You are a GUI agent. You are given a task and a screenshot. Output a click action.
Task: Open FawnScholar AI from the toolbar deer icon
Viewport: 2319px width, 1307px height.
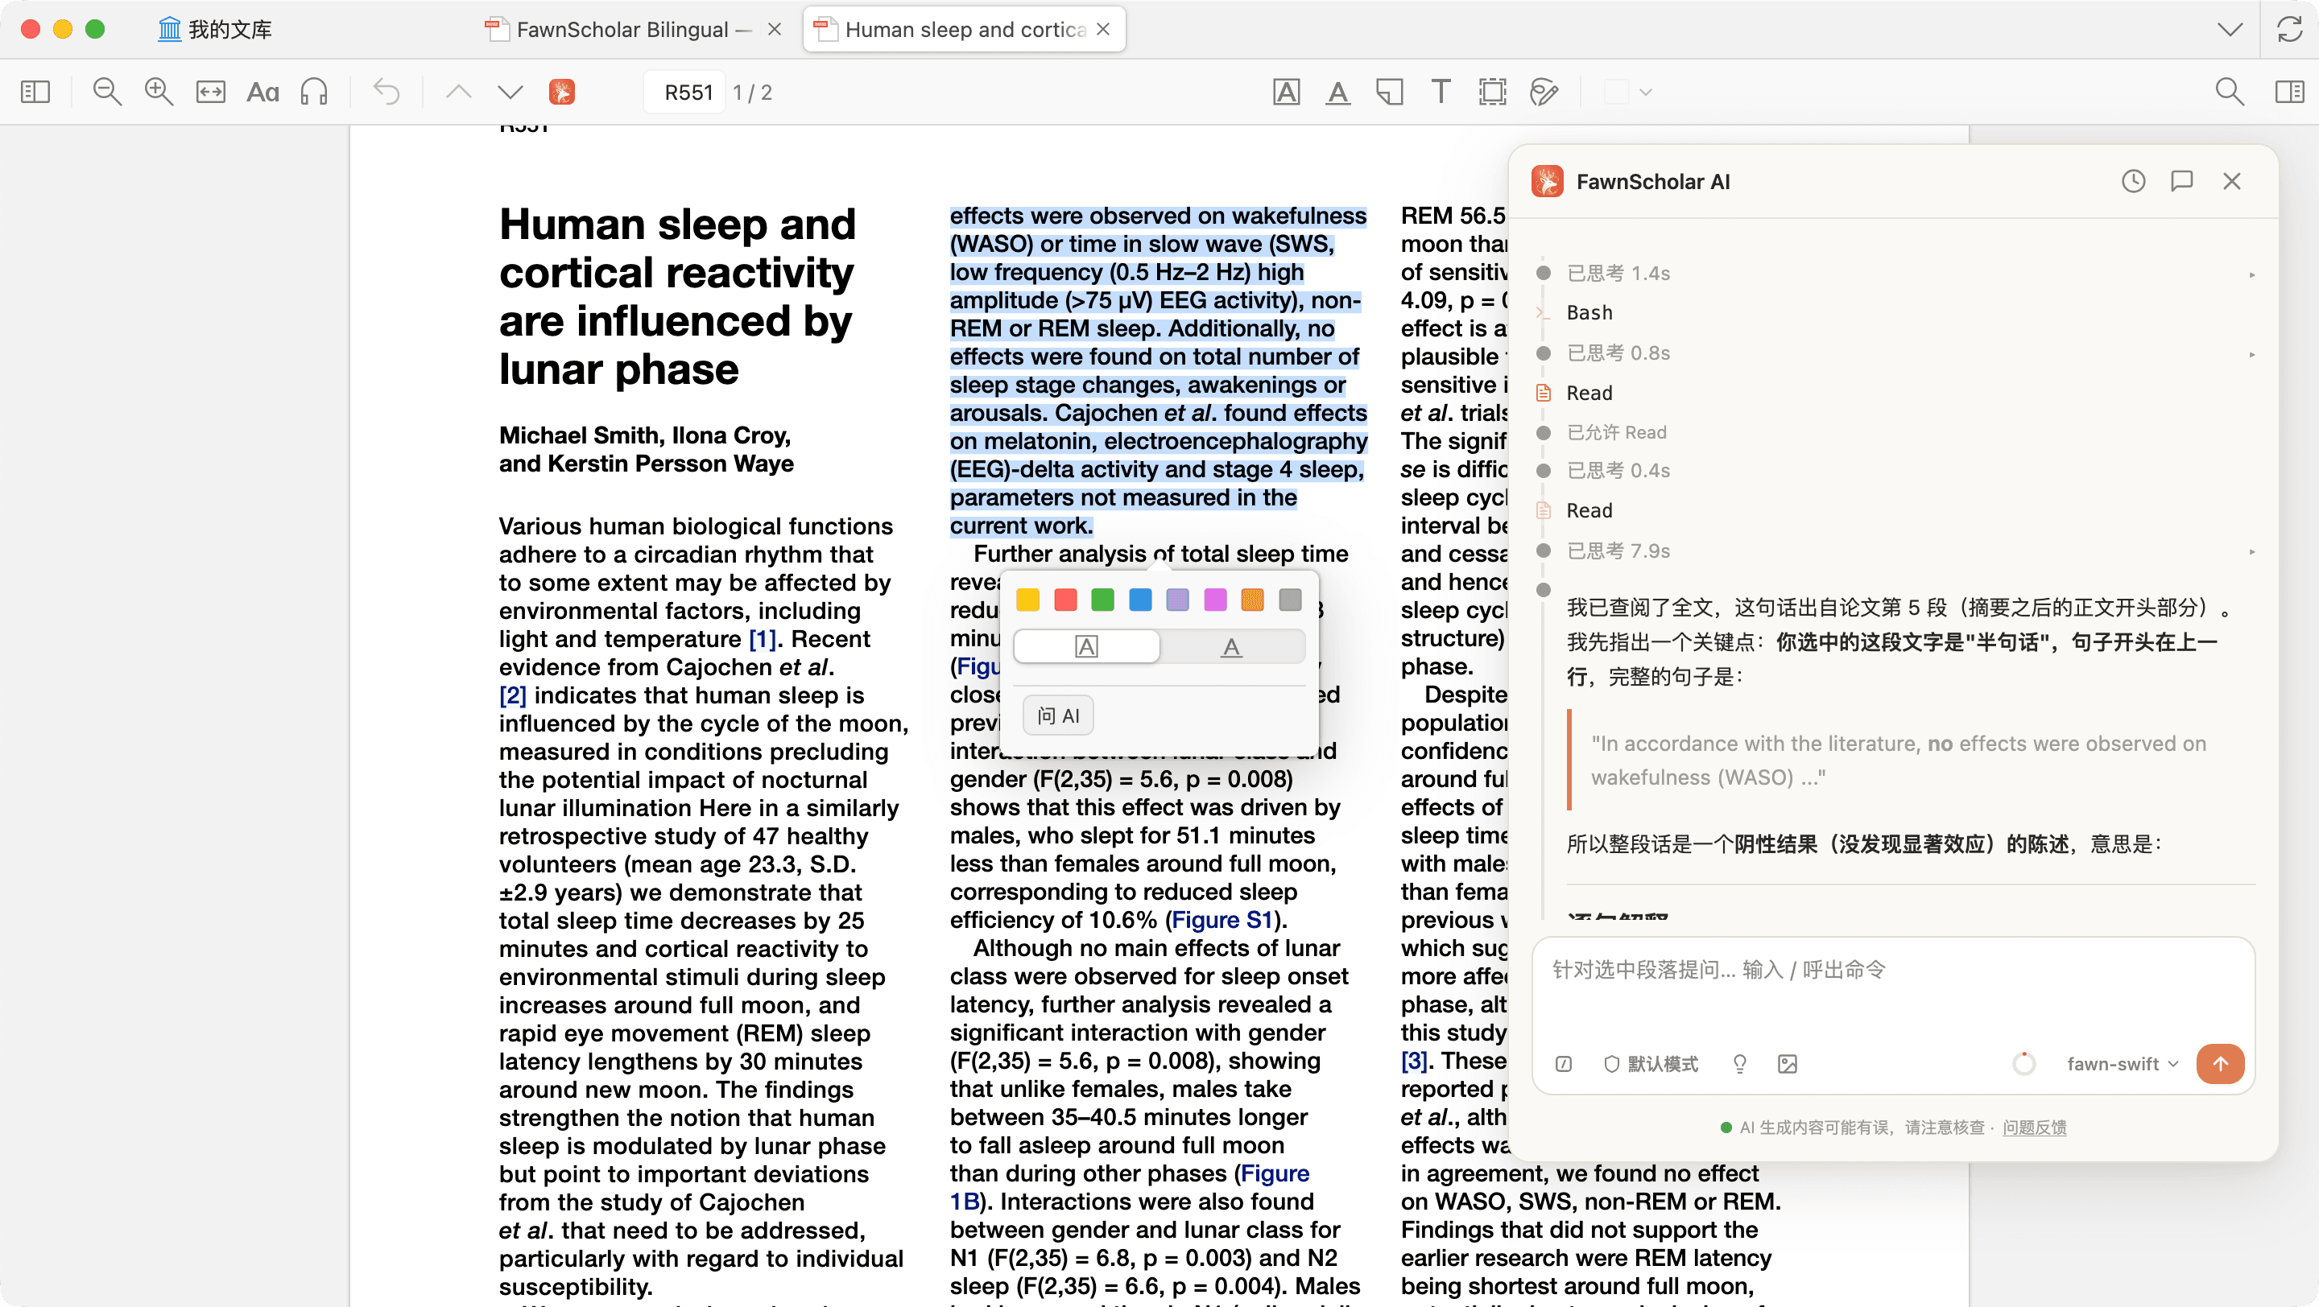point(562,92)
